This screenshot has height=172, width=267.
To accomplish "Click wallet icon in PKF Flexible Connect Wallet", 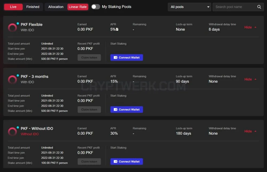I will click(x=115, y=58).
